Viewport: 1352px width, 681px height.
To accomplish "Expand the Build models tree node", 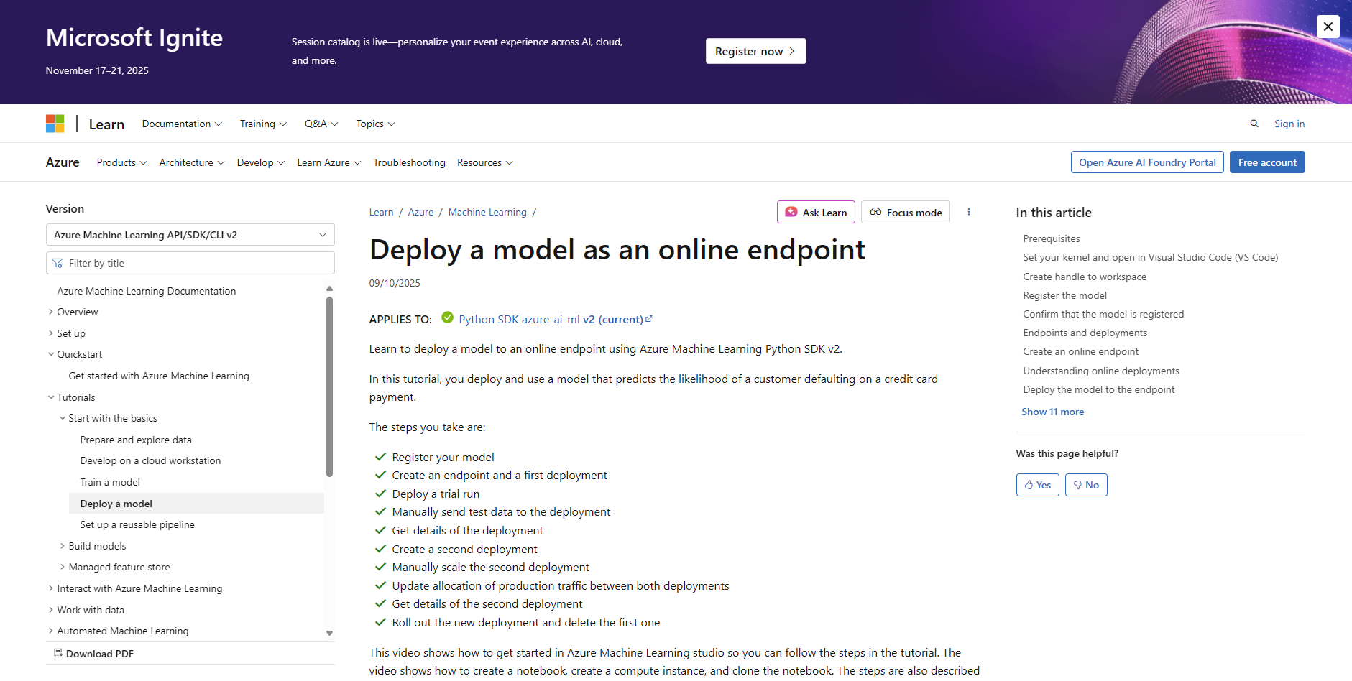I will [63, 546].
